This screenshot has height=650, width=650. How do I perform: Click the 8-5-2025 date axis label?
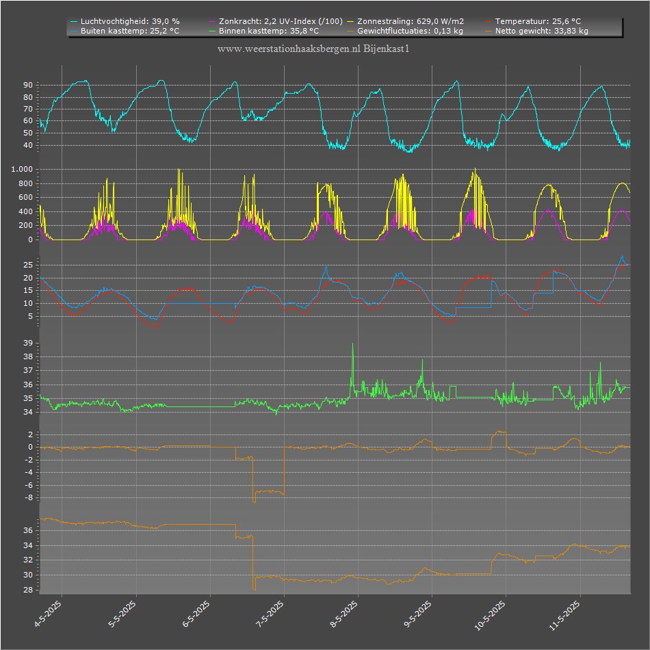(344, 614)
